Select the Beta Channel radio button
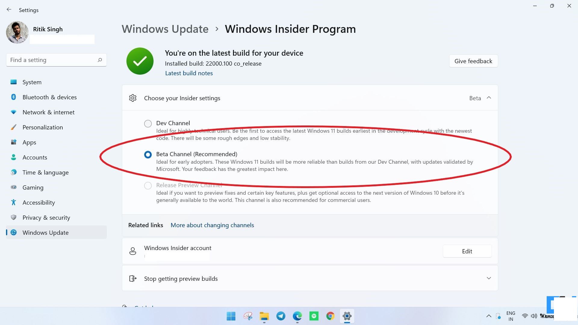 pos(148,154)
